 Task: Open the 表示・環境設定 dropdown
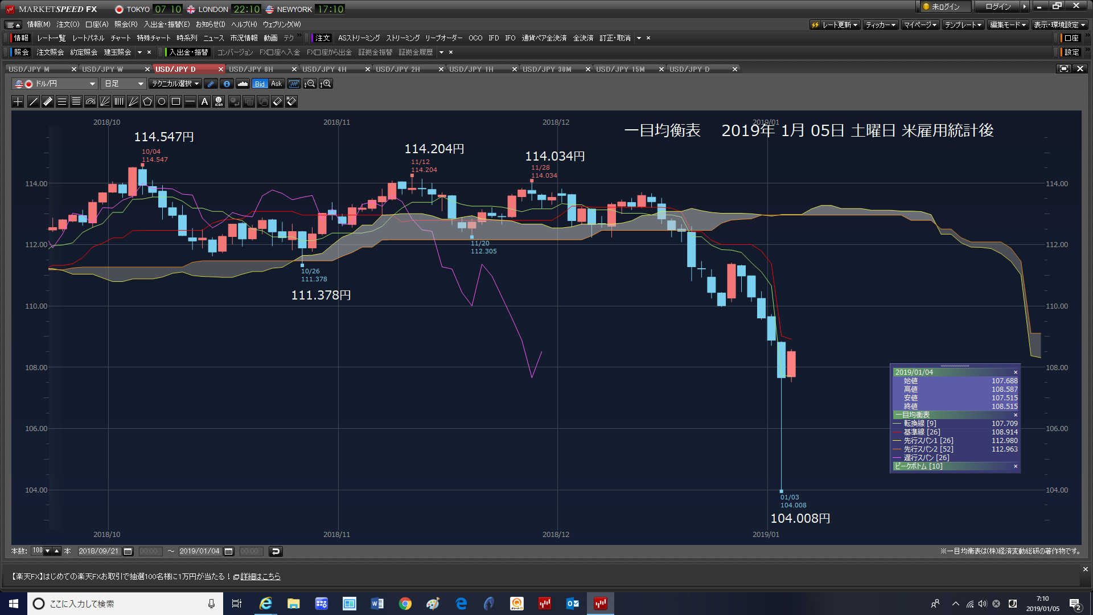pyautogui.click(x=1059, y=25)
